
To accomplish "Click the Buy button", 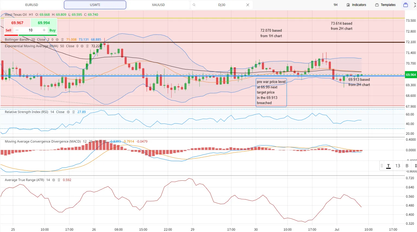I will click(x=53, y=30).
